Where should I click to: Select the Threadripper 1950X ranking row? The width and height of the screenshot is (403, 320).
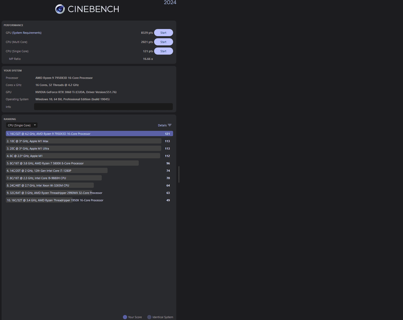pos(89,200)
